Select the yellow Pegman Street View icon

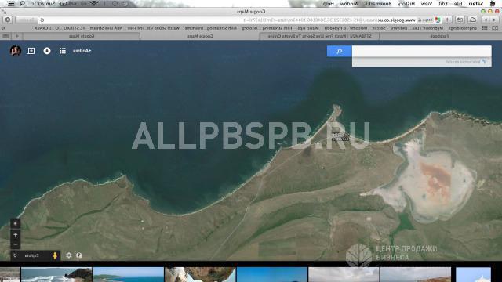[x=55, y=255]
